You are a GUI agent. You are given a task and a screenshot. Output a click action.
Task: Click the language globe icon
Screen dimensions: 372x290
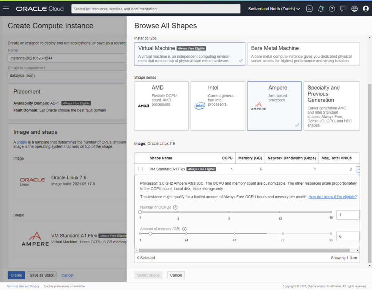coord(355,9)
